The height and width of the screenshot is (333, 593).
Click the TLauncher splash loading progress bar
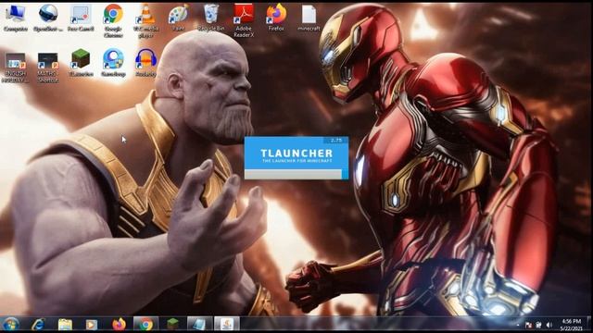(296, 174)
